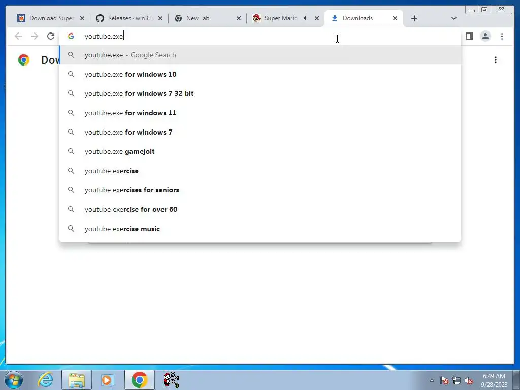Image resolution: width=520 pixels, height=390 pixels.
Task: Open the Chrome three-dot menu
Action: coord(502,36)
